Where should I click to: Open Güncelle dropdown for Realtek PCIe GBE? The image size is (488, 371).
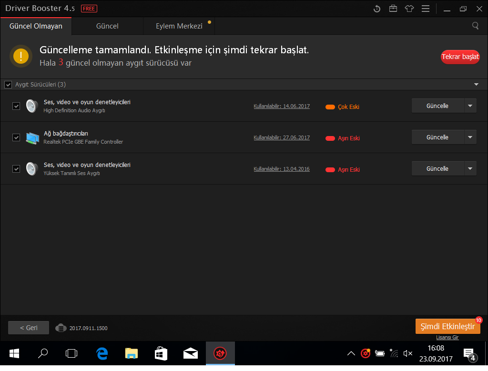tap(470, 137)
